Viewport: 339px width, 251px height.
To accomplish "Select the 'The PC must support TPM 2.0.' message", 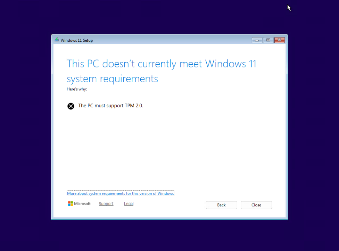I will (111, 106).
